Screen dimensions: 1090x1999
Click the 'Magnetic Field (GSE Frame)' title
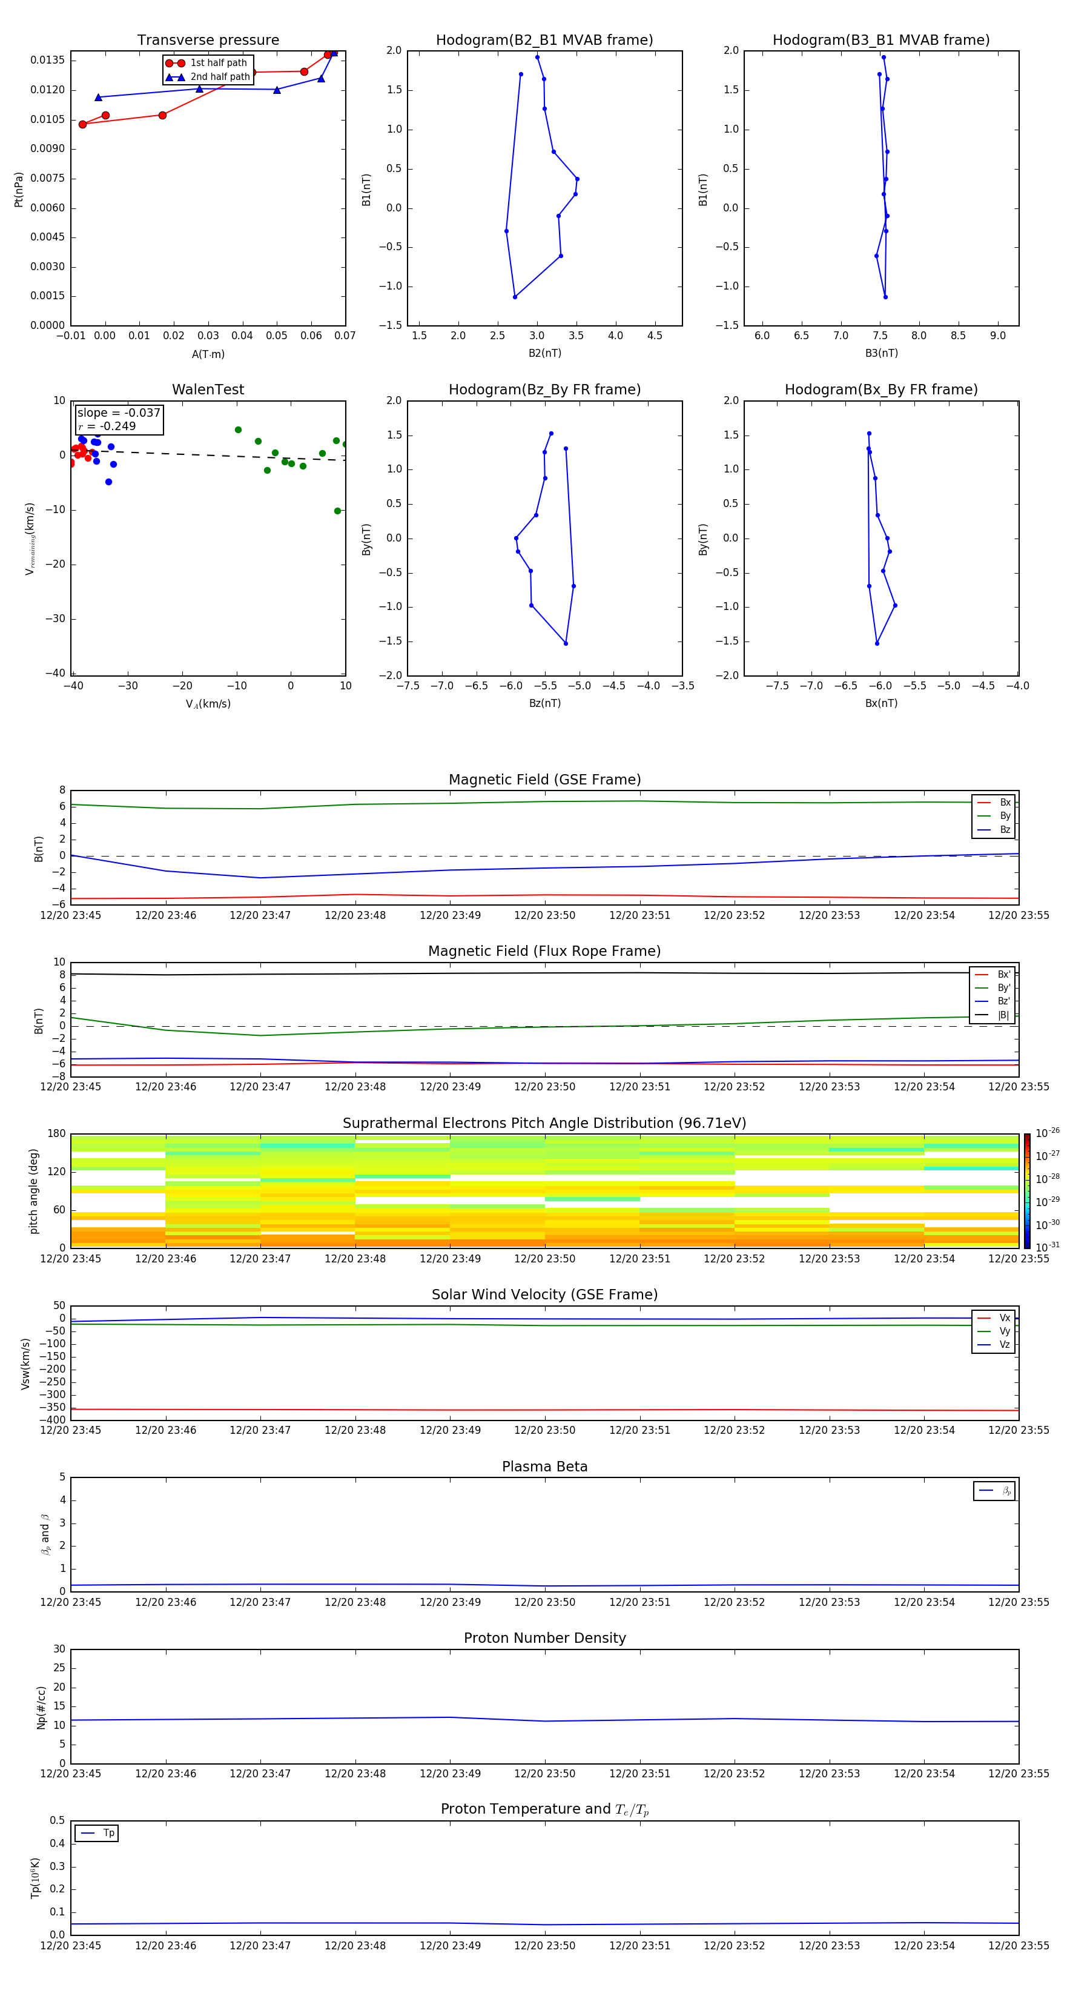coord(544,780)
